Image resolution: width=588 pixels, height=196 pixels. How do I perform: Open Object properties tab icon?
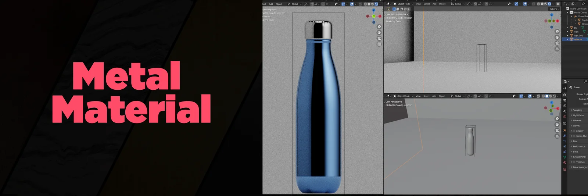[565, 130]
